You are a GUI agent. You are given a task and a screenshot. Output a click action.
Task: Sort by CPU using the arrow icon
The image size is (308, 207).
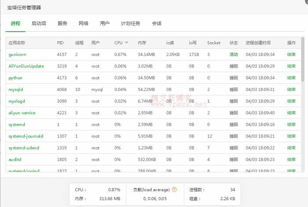(127, 43)
